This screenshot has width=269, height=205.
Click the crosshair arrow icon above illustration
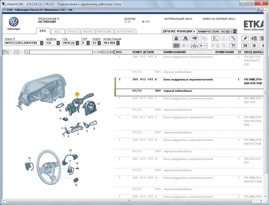pos(111,52)
